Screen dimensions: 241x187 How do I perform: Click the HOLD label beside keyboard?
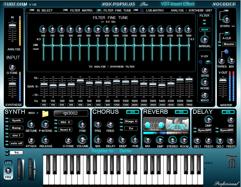208,163
